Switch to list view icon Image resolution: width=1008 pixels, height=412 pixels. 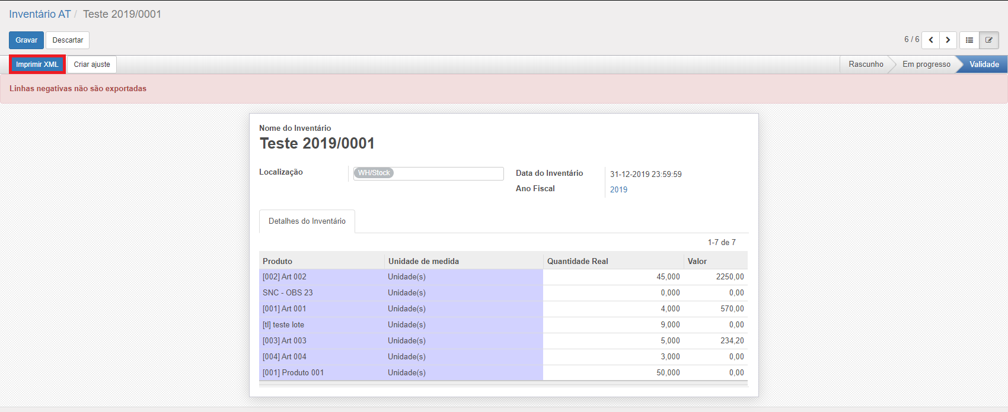(969, 40)
